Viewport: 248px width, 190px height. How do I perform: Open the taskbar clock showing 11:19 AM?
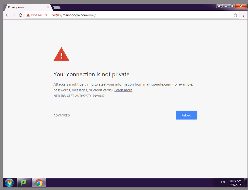pos(235,183)
